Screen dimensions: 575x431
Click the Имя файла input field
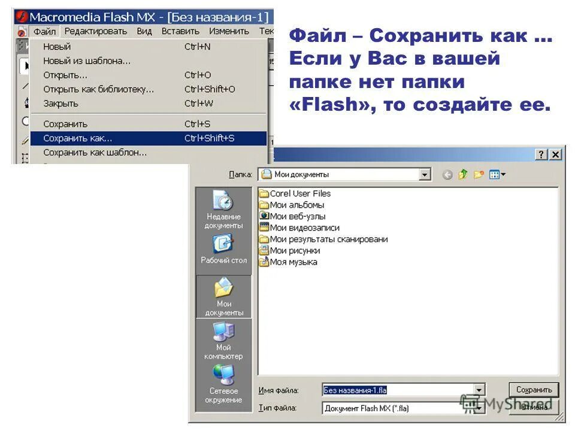click(398, 390)
